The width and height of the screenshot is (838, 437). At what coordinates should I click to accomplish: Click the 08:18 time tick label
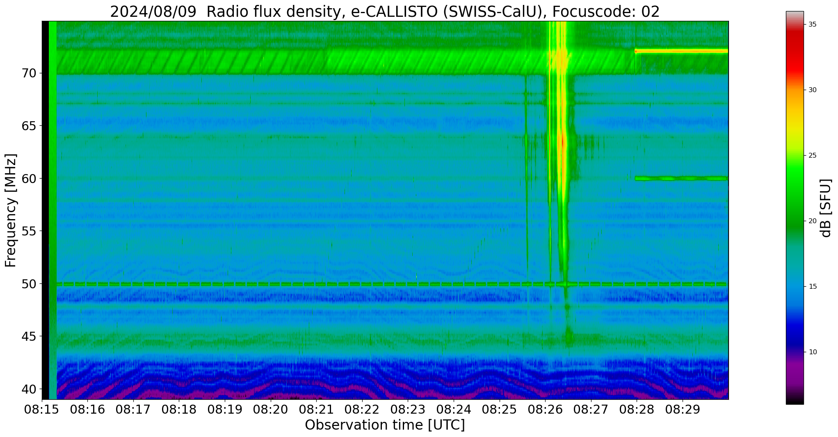point(179,410)
